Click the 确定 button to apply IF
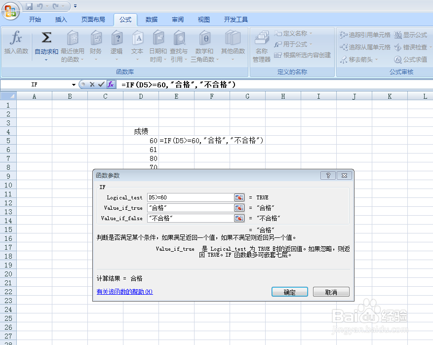This screenshot has width=433, height=345. click(289, 292)
